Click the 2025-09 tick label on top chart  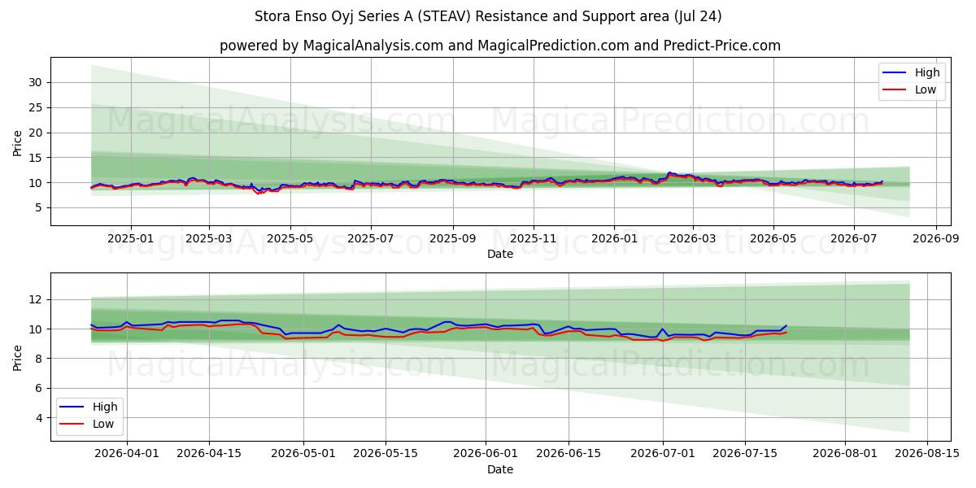[x=453, y=239]
